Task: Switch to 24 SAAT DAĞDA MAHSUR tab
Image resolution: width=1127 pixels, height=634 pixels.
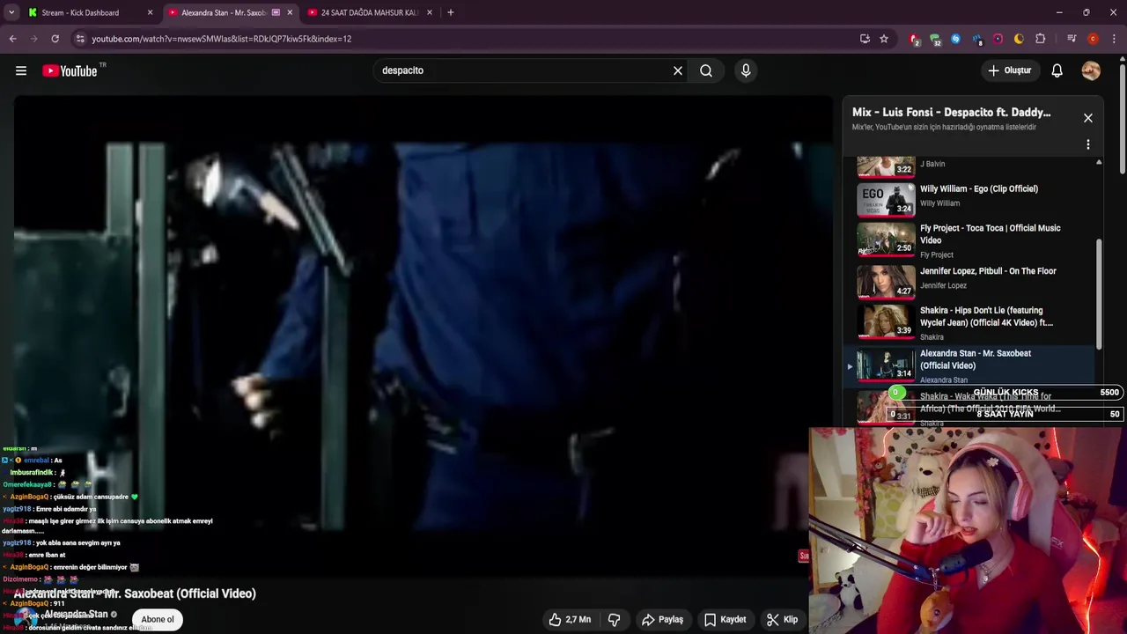Action: point(369,12)
